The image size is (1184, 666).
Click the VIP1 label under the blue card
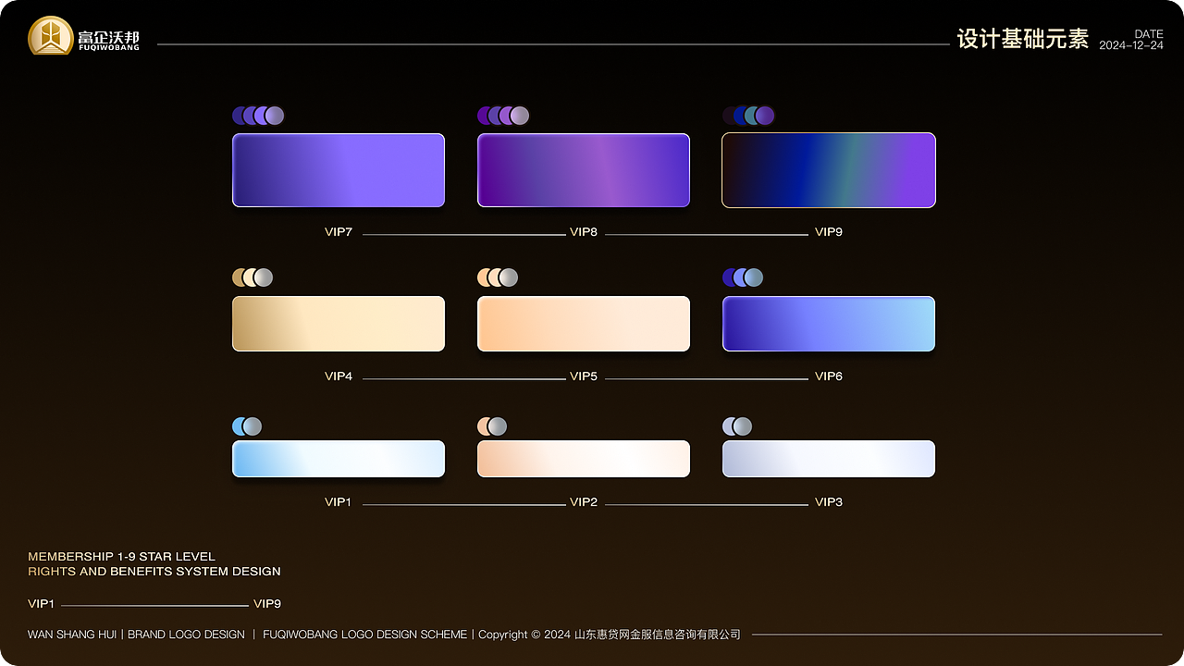point(339,502)
